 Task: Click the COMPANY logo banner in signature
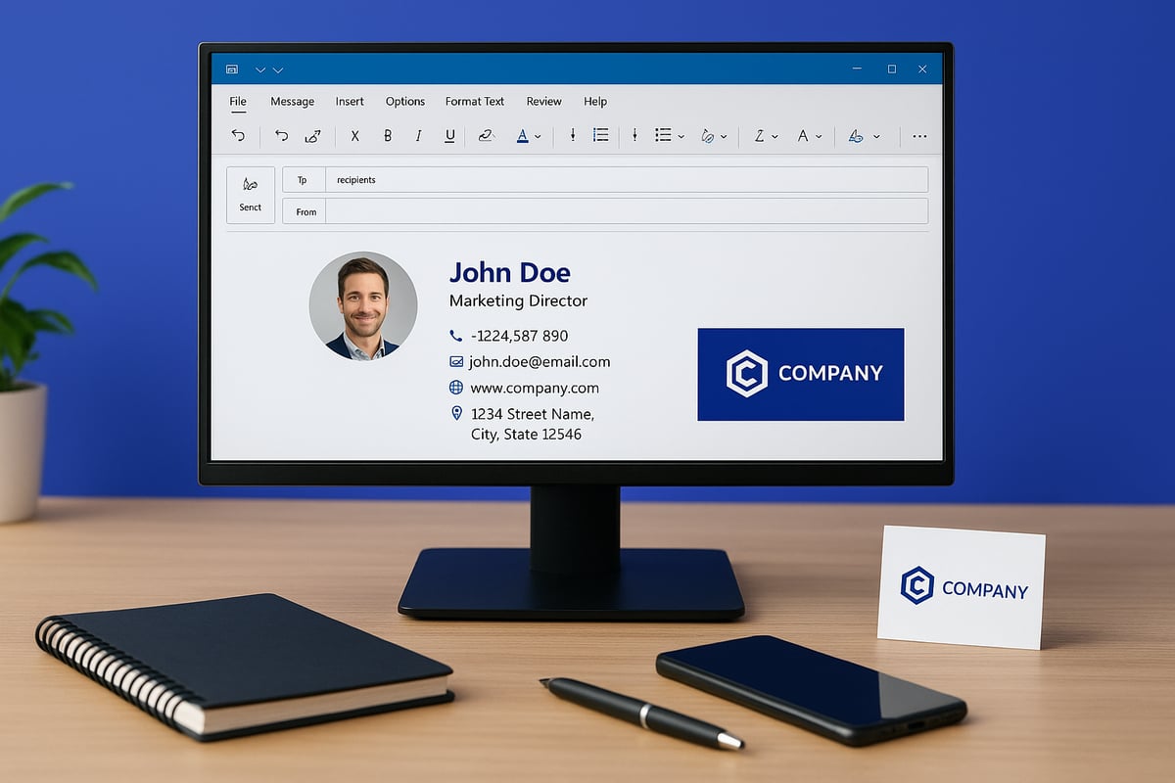point(800,374)
